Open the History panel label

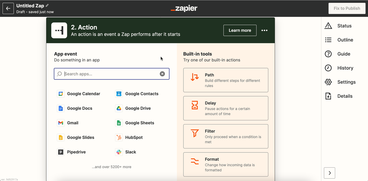point(345,68)
